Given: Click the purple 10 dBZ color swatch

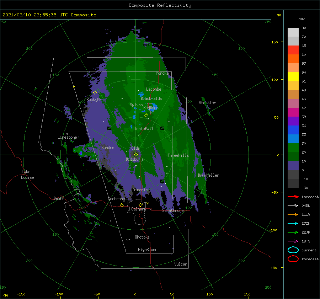Looking at the screenshot, I should click(x=293, y=166).
